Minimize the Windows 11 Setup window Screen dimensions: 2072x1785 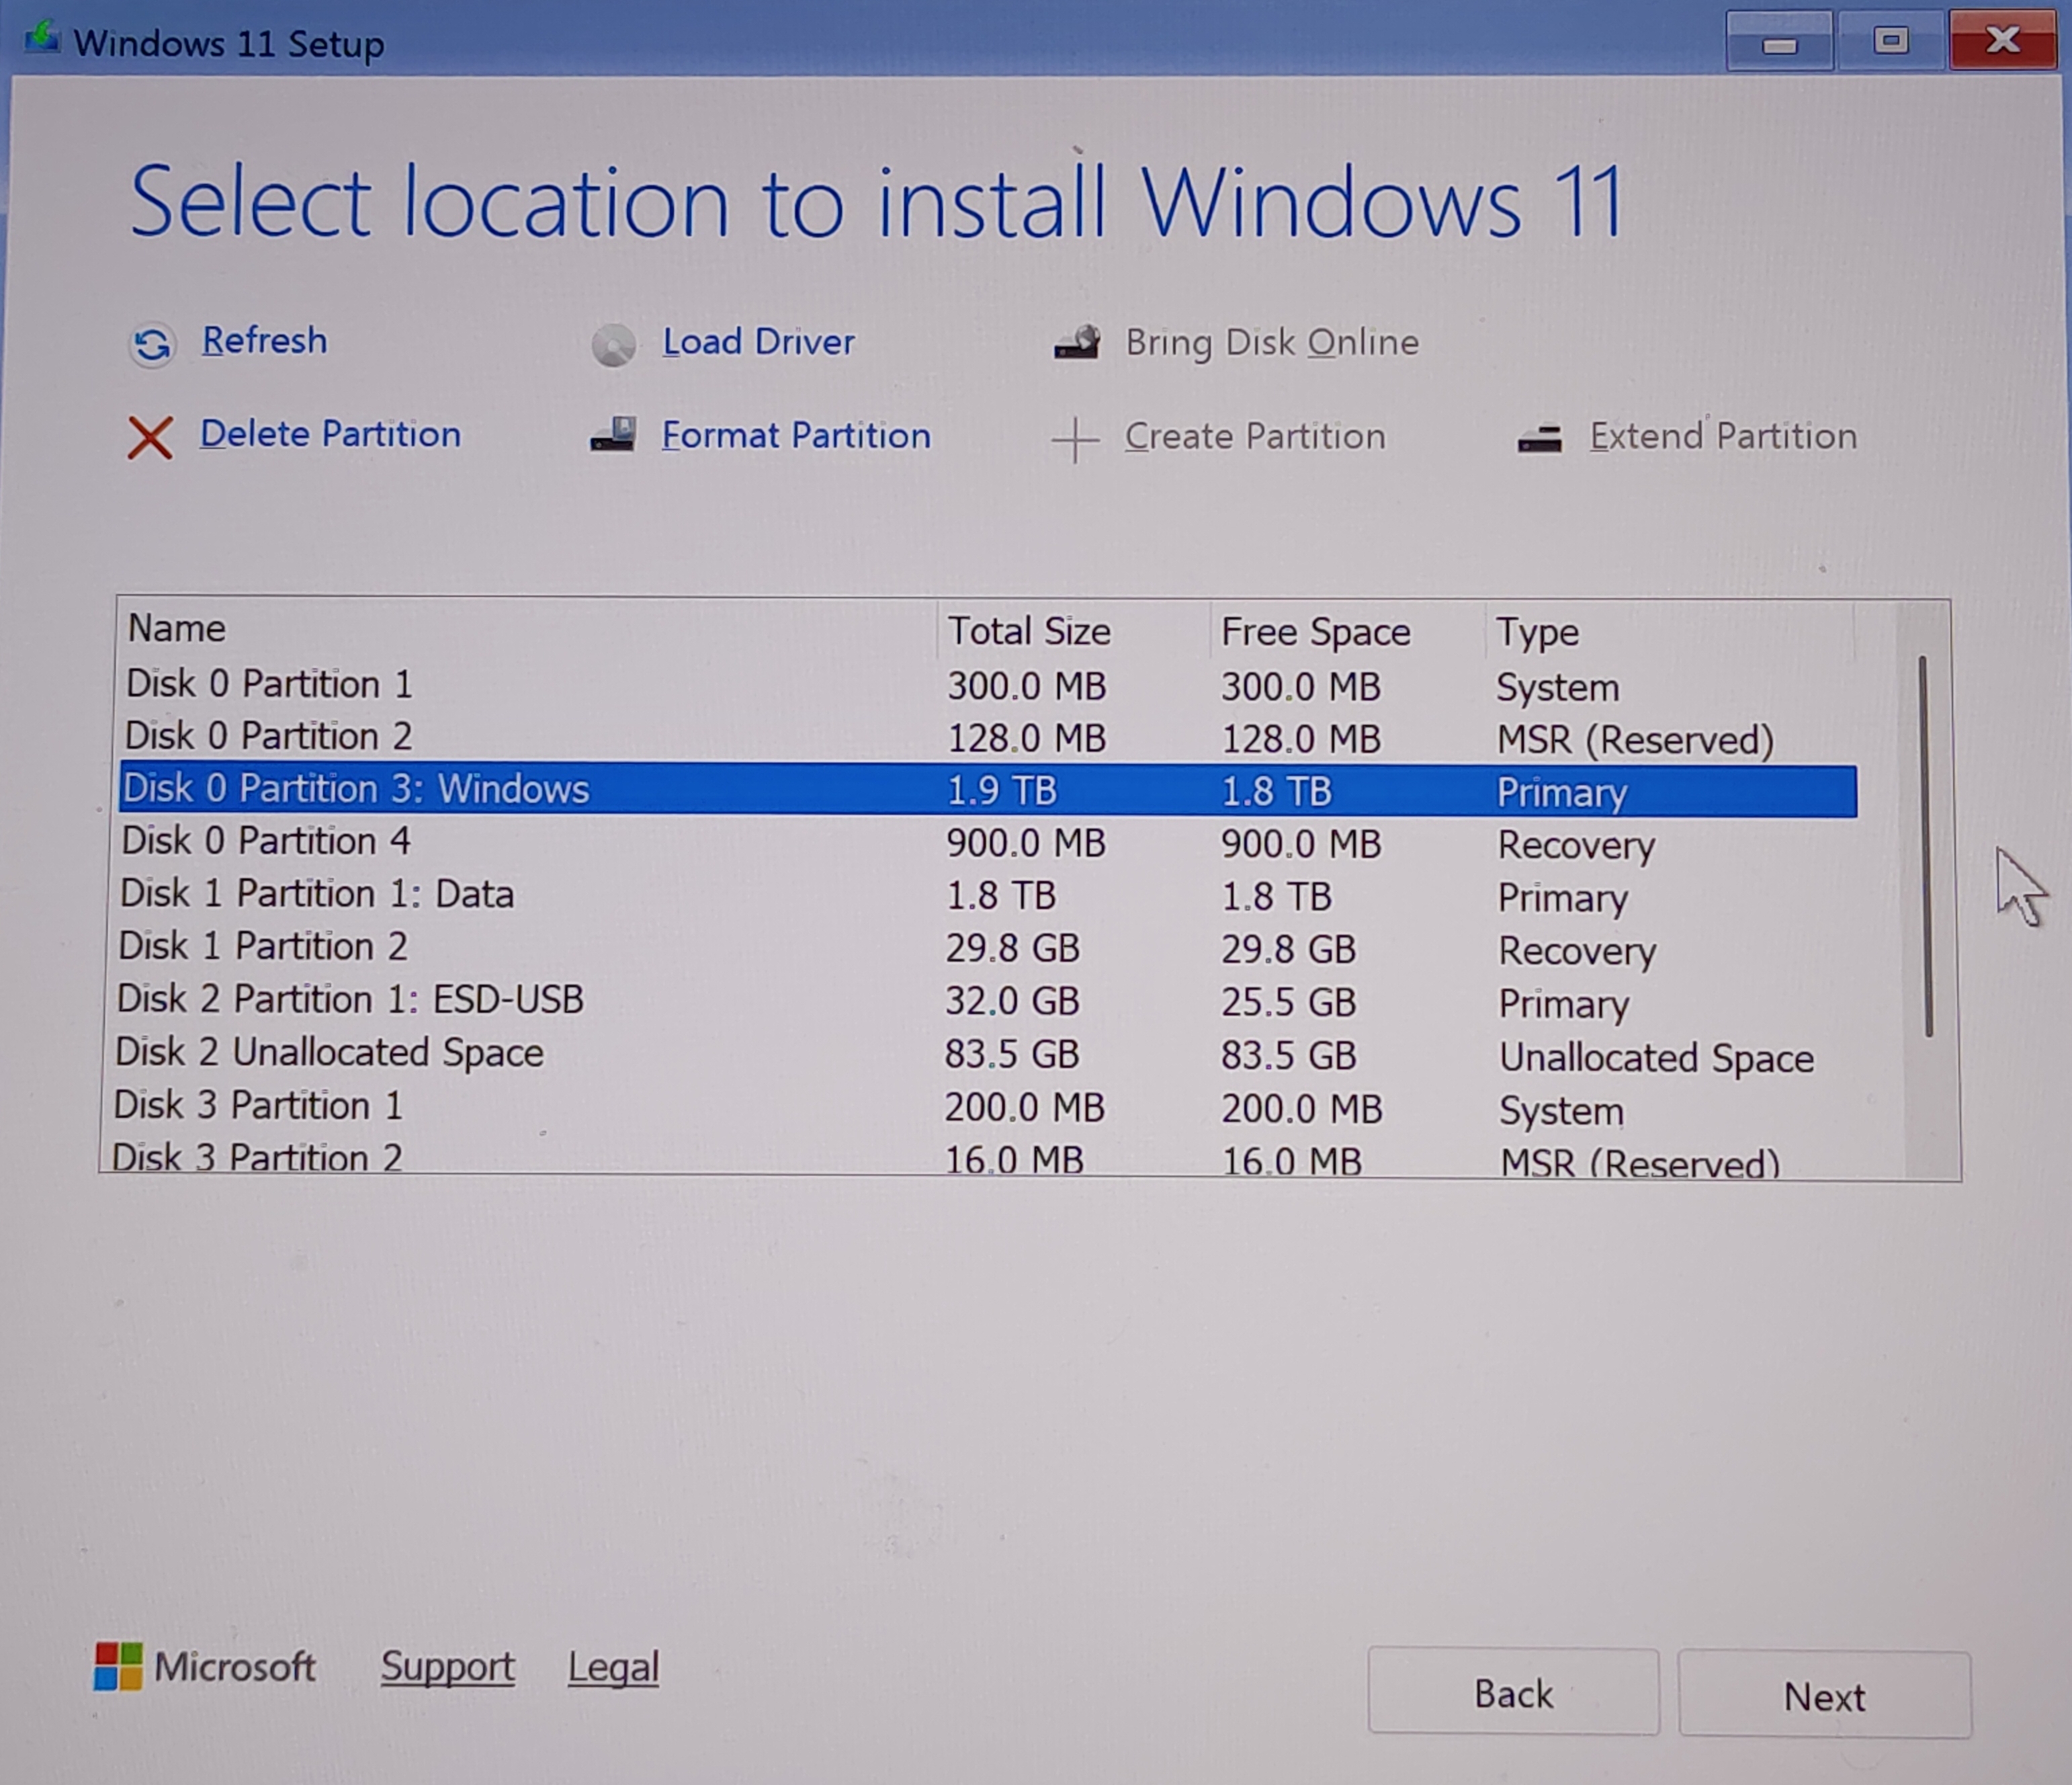coord(1779,42)
